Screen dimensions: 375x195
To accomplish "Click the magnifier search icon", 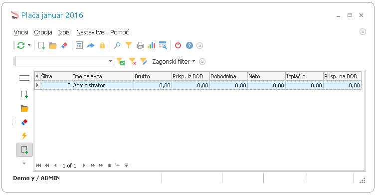I will pos(117,45).
